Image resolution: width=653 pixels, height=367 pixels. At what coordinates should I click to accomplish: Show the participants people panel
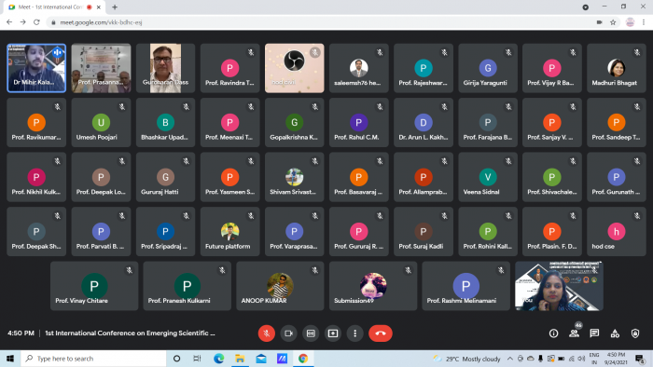[x=575, y=333]
